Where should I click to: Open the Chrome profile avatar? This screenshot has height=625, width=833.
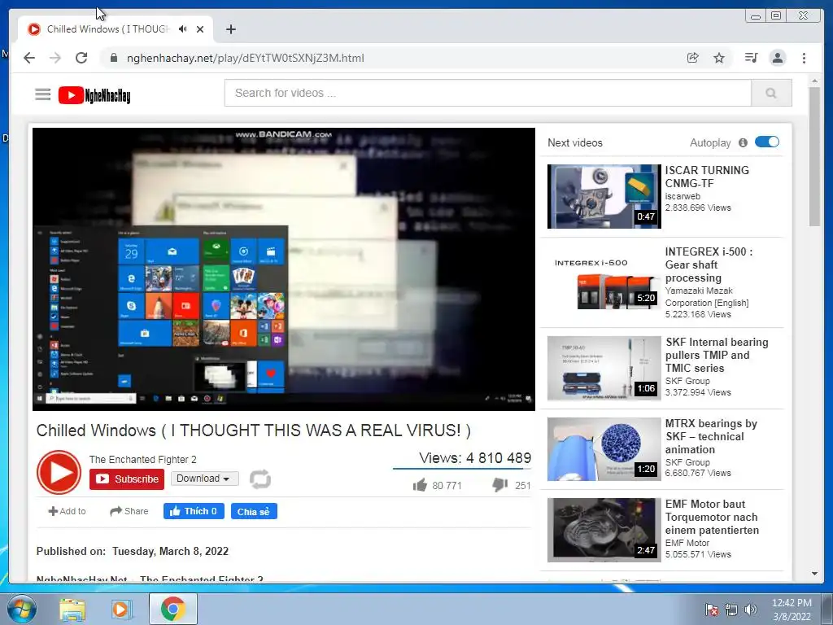[x=778, y=58]
